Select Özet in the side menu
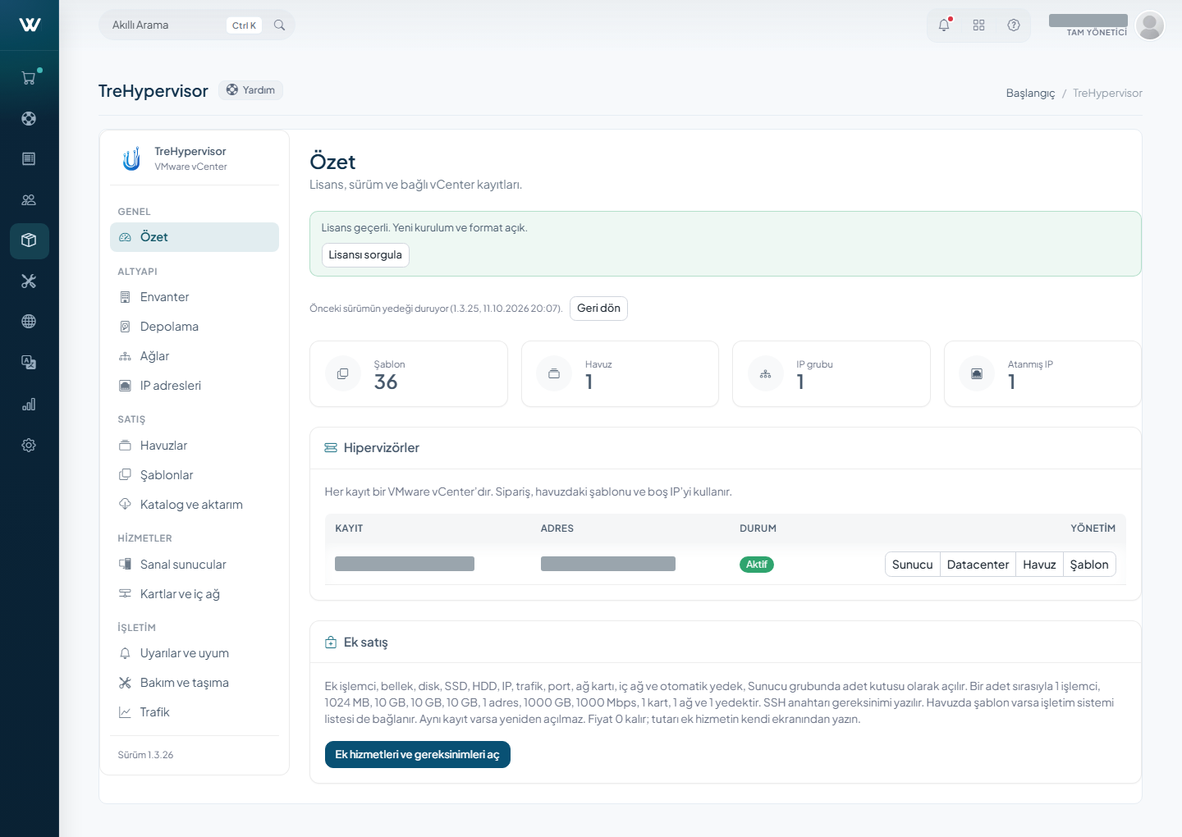Screen dimensions: 1182x837 pyautogui.click(x=195, y=237)
